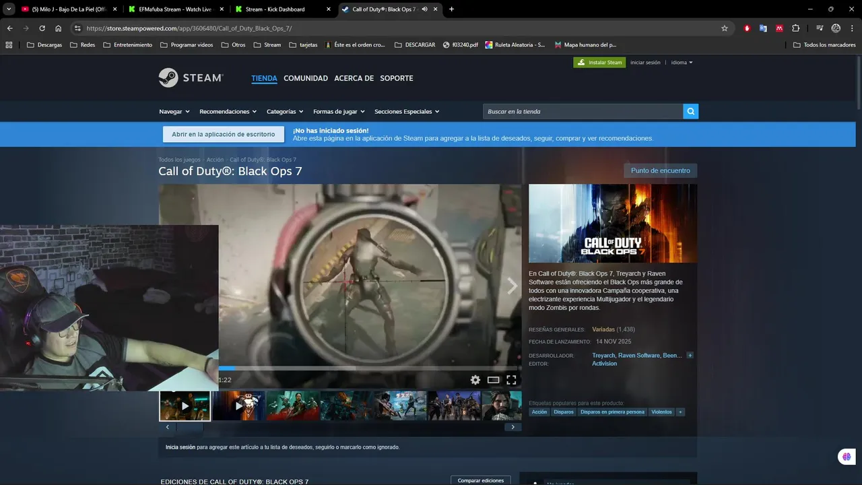Expand the Navegar menu
Viewport: 862px width, 485px height.
(x=174, y=112)
